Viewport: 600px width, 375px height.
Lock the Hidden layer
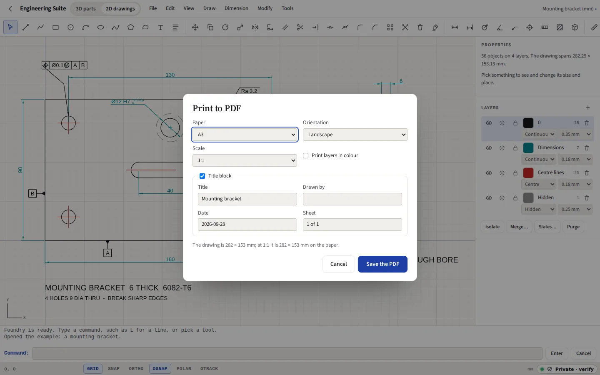[515, 198]
